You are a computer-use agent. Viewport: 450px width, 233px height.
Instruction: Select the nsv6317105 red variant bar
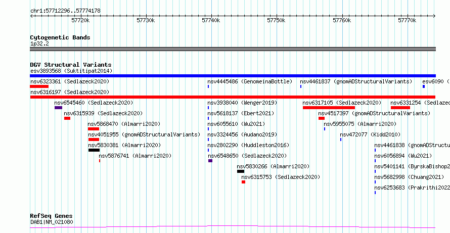coord(329,108)
